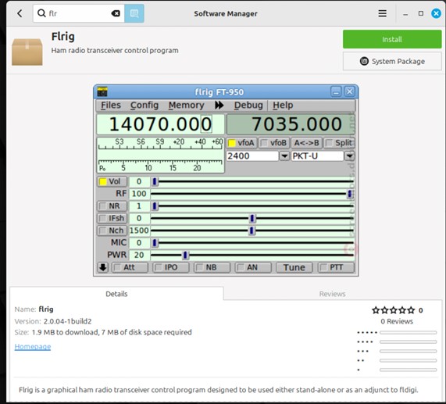The image size is (446, 404).
Task: Click the System Package button
Action: 392,61
